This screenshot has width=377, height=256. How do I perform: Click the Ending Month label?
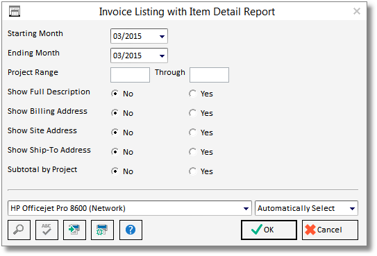coord(33,53)
